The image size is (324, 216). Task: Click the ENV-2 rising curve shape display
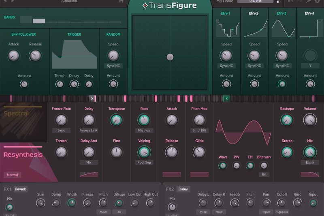256,28
